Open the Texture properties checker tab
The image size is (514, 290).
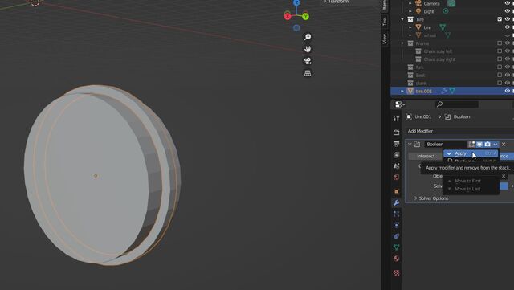coord(396,273)
